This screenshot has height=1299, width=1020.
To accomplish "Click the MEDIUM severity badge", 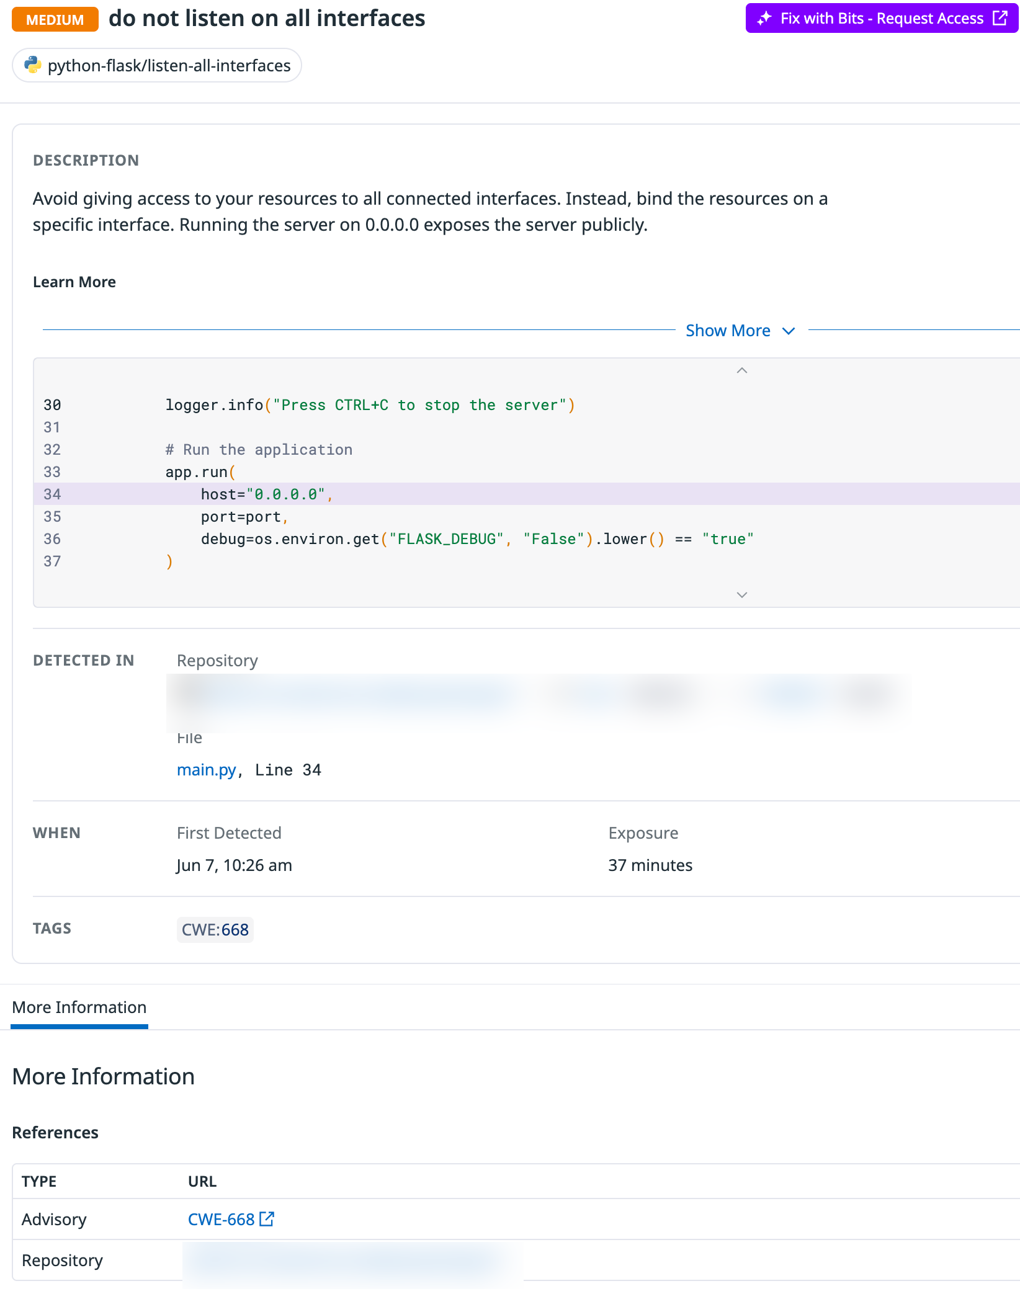I will [x=55, y=19].
